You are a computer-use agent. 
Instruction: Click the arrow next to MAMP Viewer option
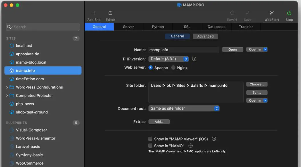click(x=214, y=139)
